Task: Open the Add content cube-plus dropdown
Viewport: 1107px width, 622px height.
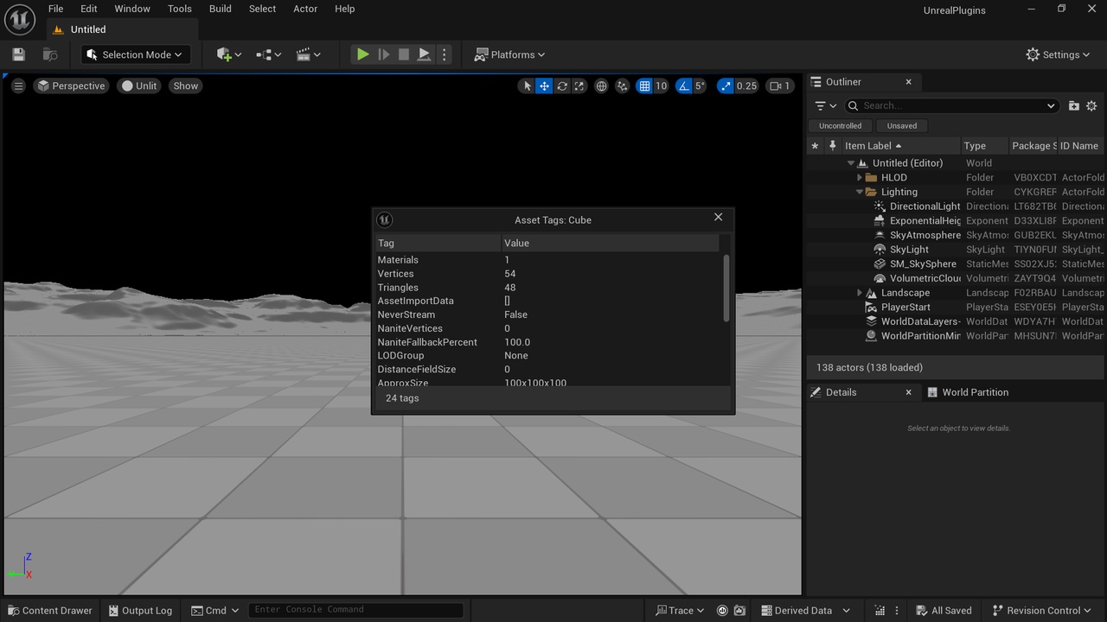Action: (229, 54)
